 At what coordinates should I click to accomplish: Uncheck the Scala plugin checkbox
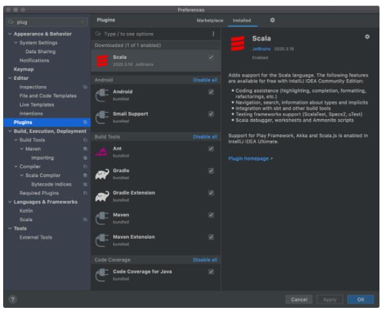[211, 58]
